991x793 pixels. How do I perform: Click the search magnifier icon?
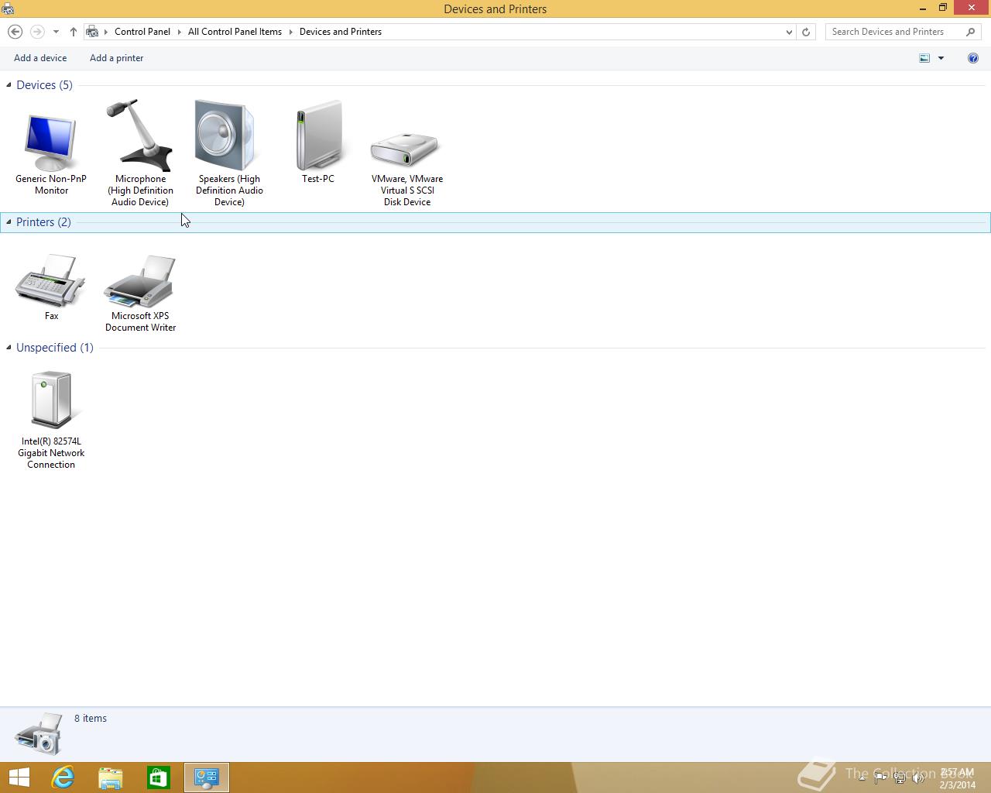coord(971,32)
